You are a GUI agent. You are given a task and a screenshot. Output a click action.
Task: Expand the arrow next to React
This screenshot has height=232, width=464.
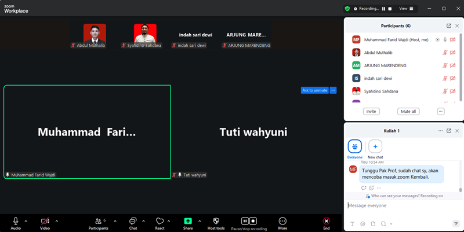(x=169, y=221)
